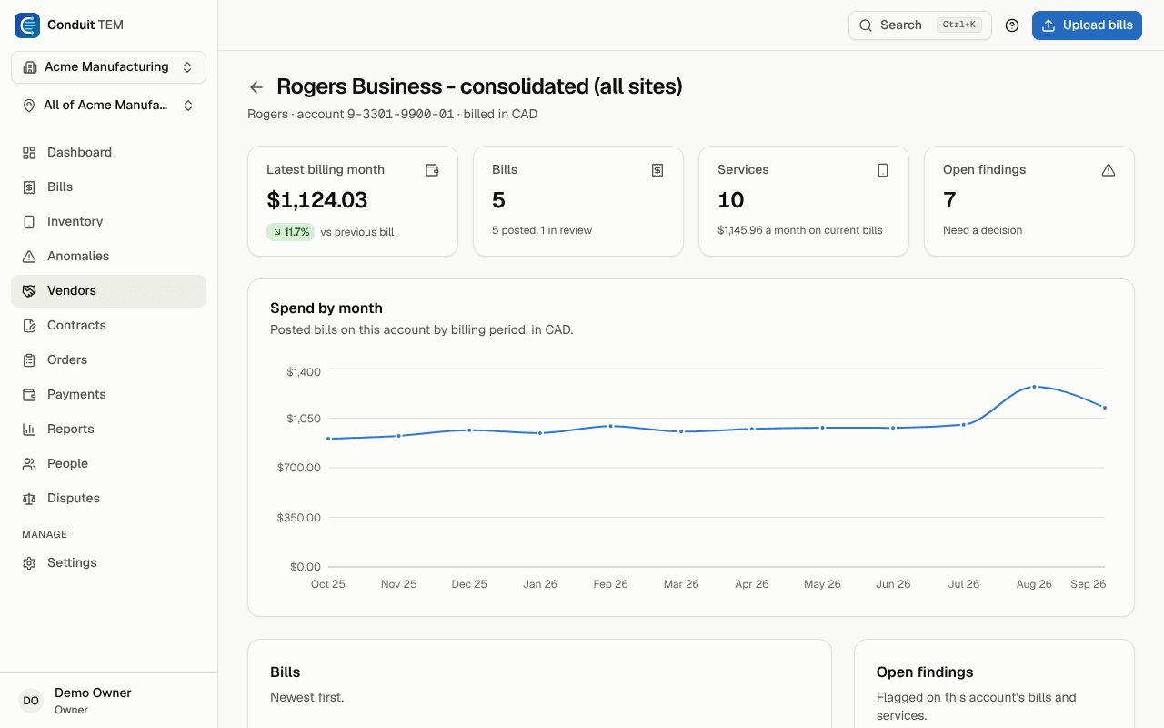Click the 11.7% decrease badge
The height and width of the screenshot is (728, 1164).
[x=290, y=232]
